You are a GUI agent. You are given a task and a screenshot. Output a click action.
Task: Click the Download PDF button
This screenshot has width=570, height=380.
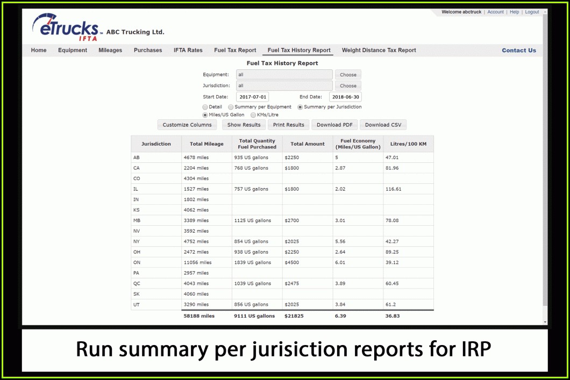tap(334, 125)
